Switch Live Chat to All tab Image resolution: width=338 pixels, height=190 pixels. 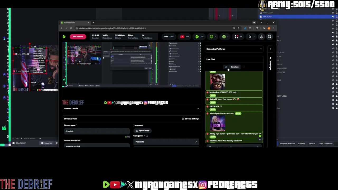(226, 67)
